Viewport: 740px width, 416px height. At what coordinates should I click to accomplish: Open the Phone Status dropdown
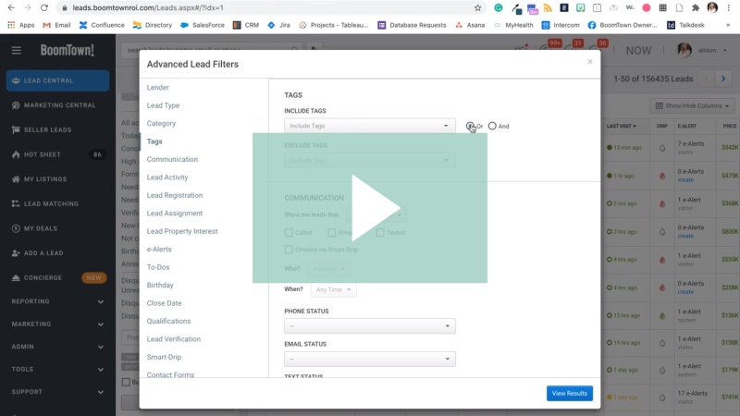[x=369, y=326]
